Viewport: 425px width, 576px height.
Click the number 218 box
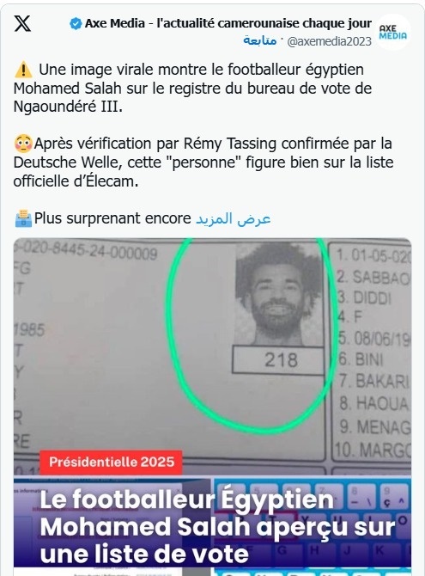pyautogui.click(x=279, y=360)
